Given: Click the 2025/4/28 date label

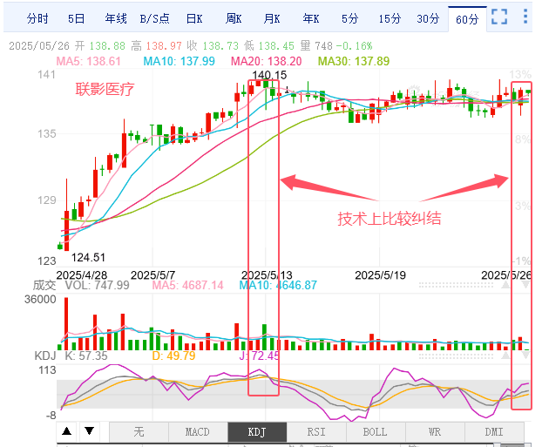Looking at the screenshot, I should [82, 275].
